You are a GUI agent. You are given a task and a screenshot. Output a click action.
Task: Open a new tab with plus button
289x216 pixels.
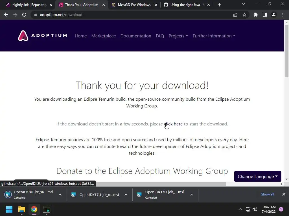tap(219, 5)
